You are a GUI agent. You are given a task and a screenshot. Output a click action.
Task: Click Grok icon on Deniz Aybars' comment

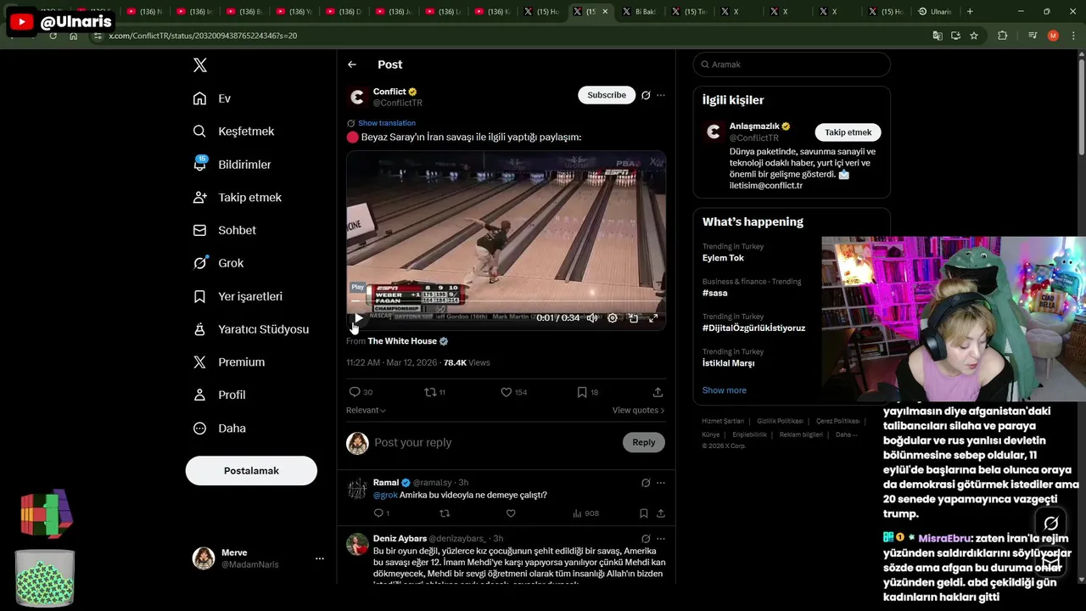click(x=646, y=538)
